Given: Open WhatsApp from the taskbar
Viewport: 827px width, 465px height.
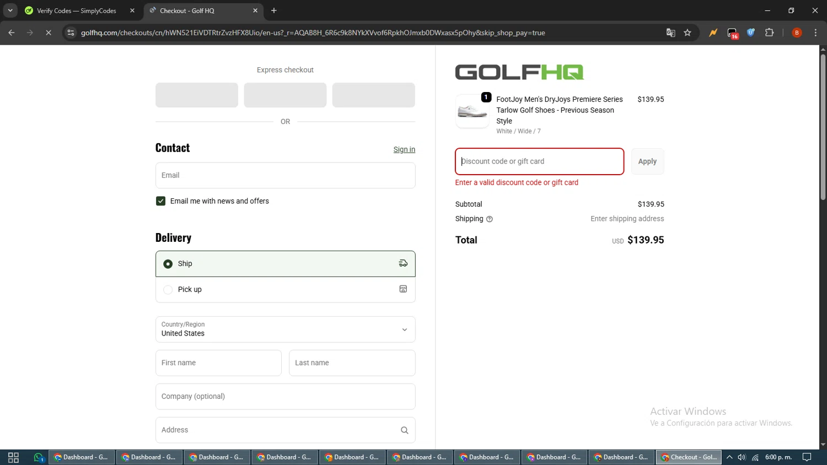Looking at the screenshot, I should [39, 457].
